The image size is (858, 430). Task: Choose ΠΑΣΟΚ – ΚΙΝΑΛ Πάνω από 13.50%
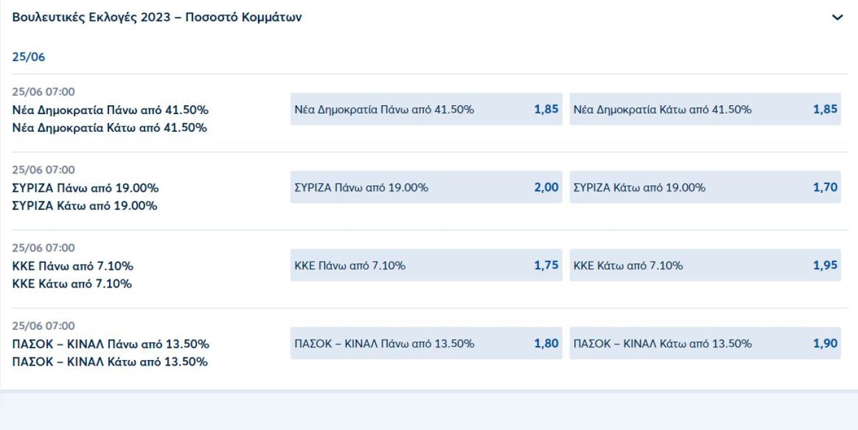[x=425, y=344]
